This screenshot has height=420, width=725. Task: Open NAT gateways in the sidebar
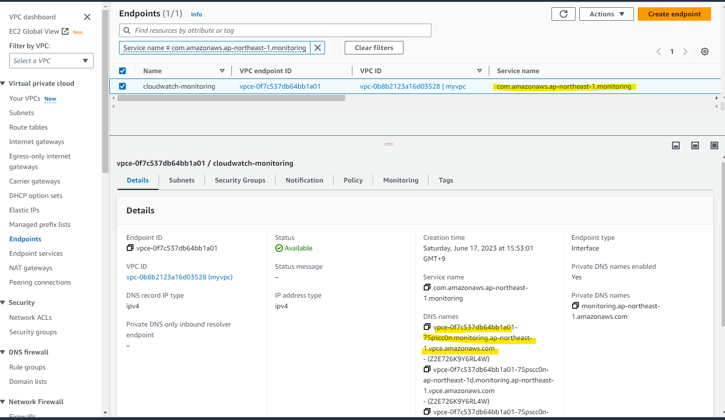pyautogui.click(x=31, y=268)
